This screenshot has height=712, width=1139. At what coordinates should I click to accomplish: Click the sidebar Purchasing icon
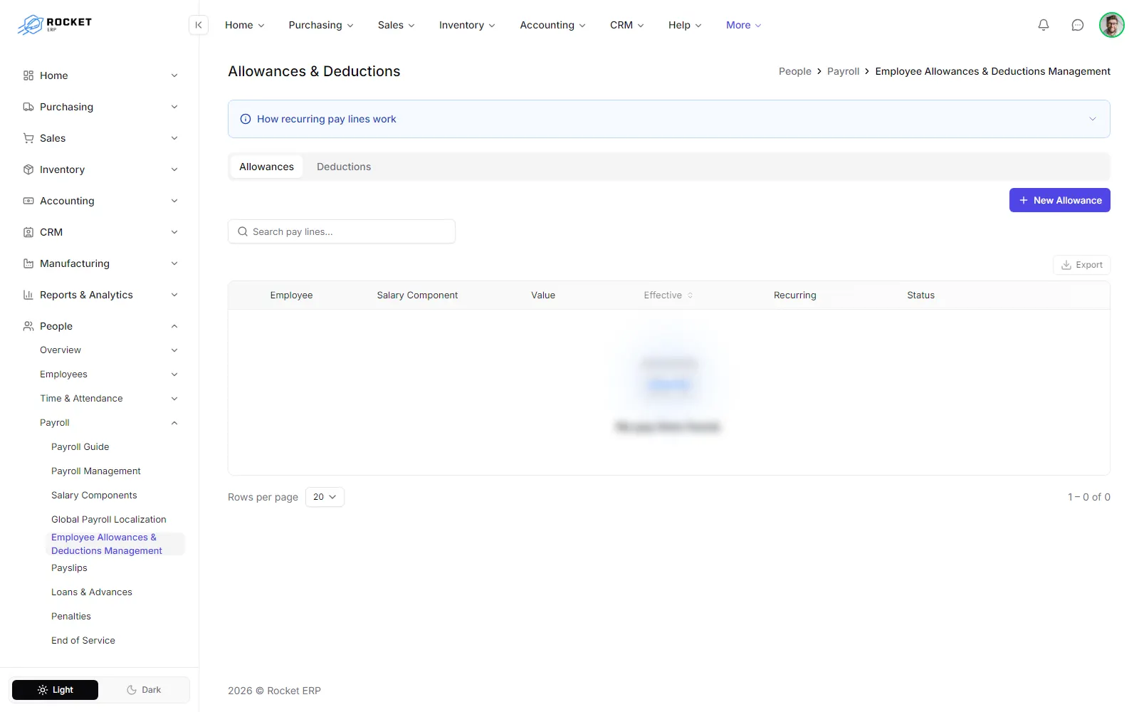[x=28, y=107]
